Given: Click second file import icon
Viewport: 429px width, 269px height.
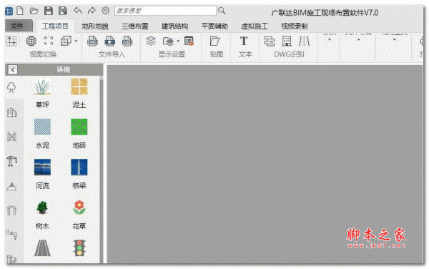Looking at the screenshot, I should 109,41.
